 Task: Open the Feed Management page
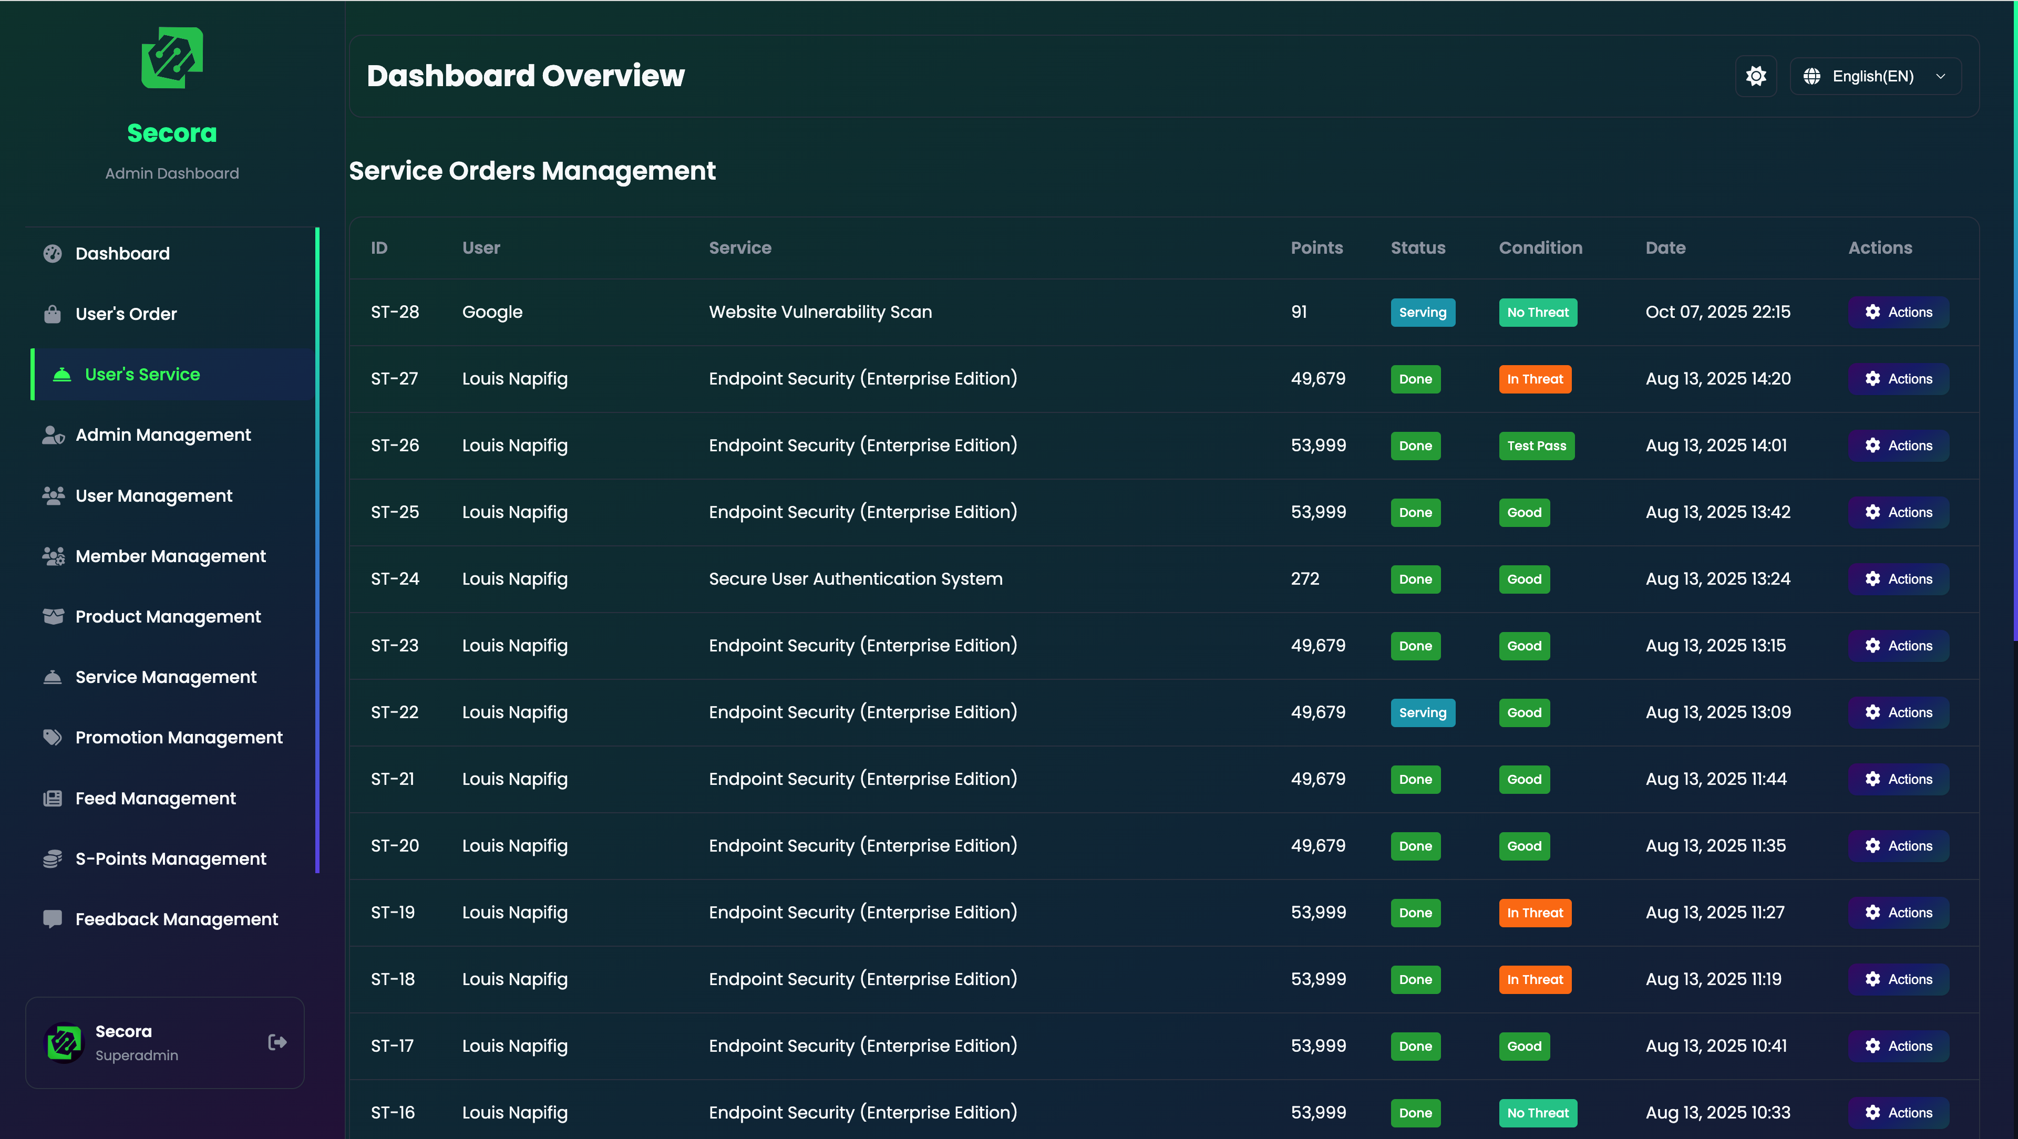coord(155,798)
